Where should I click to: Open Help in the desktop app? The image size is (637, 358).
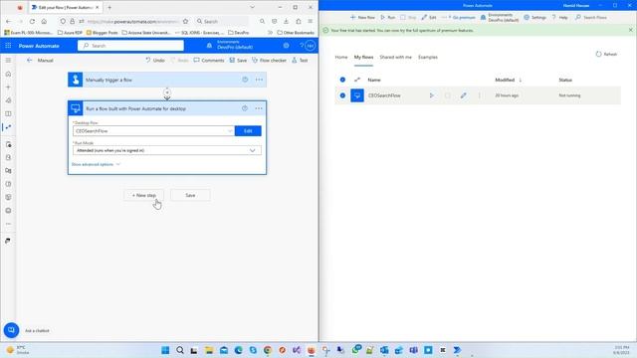point(559,18)
